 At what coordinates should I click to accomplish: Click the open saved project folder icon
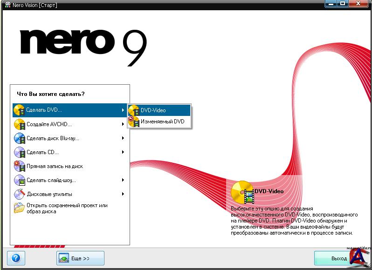[x=20, y=208]
